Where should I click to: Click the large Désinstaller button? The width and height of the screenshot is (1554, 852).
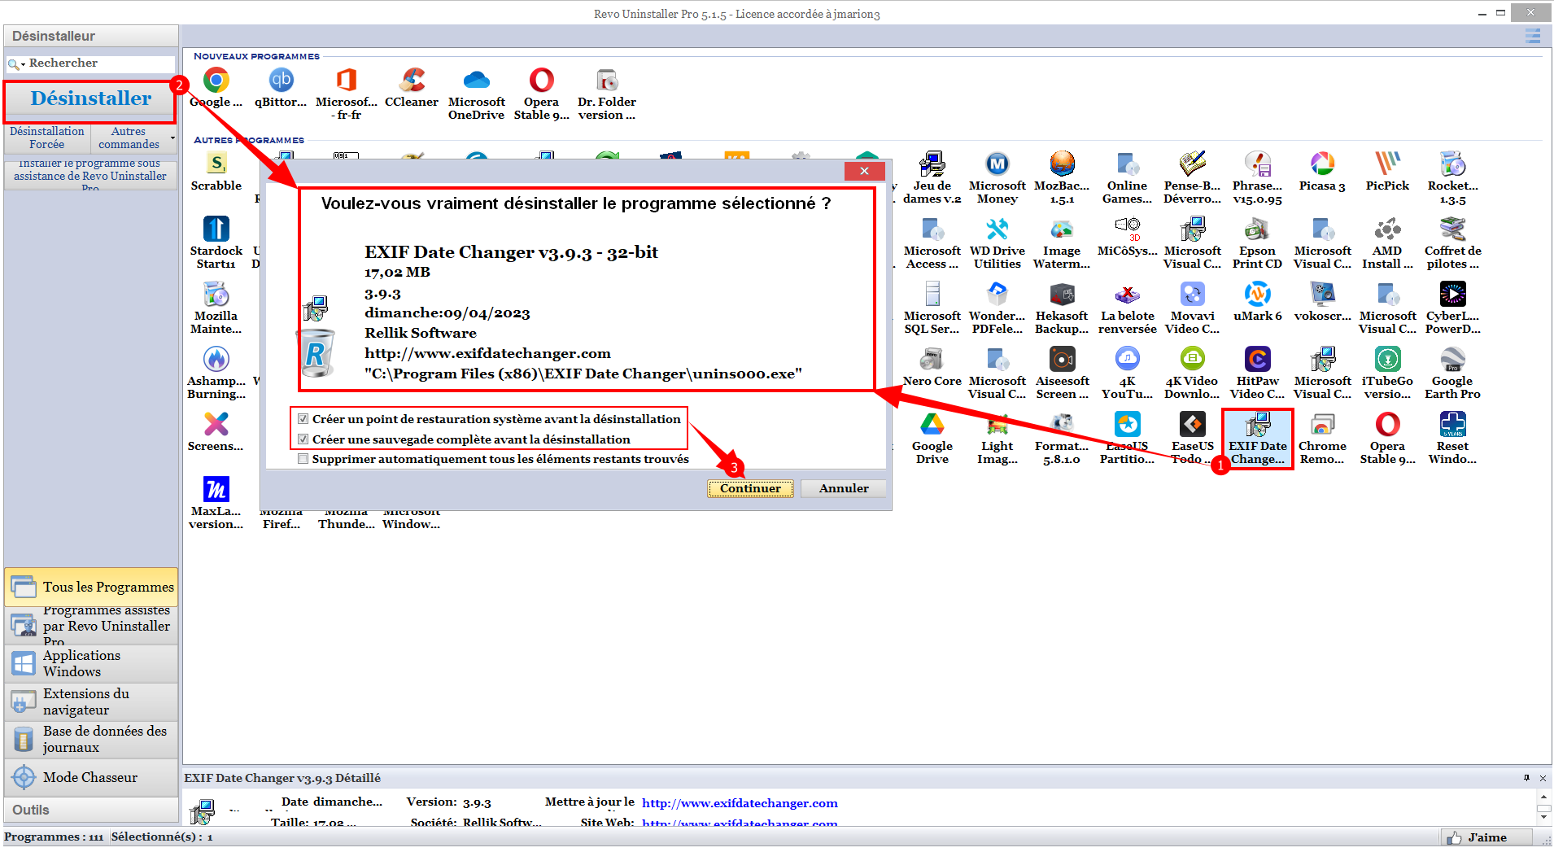90,99
